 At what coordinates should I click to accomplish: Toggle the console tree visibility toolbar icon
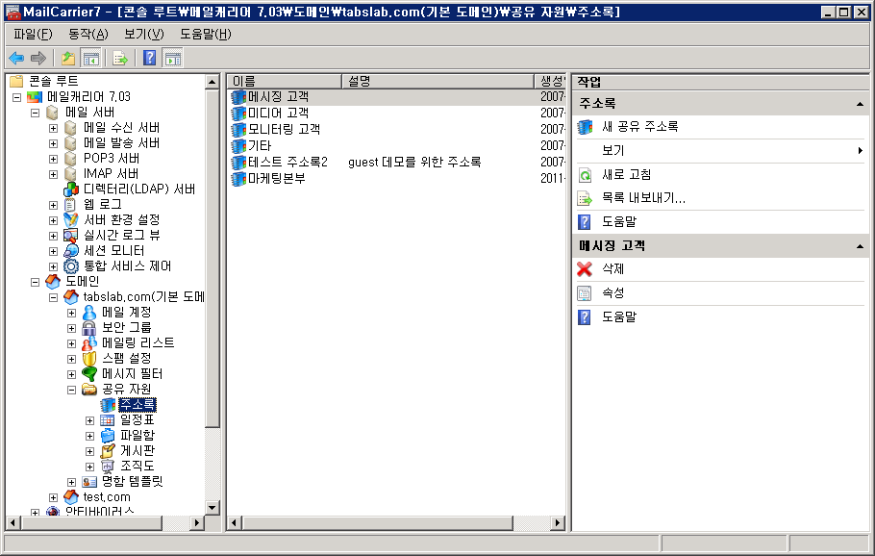[x=93, y=58]
